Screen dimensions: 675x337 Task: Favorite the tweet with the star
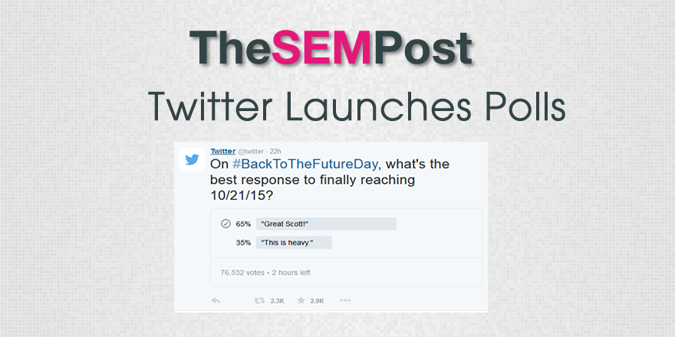point(301,301)
